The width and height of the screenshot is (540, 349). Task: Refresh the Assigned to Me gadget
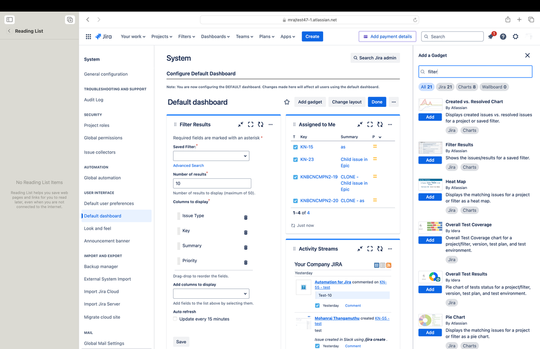click(x=380, y=125)
